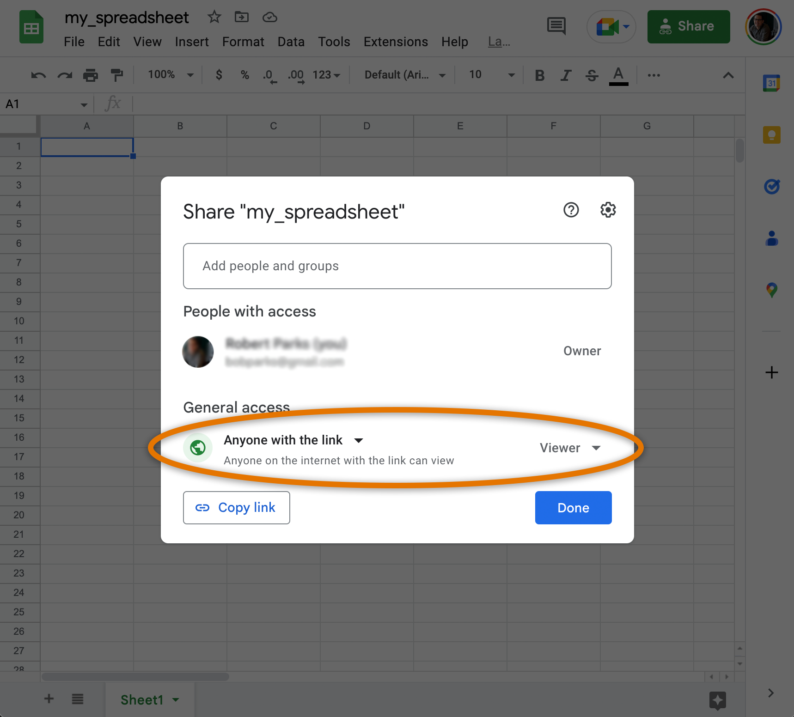Open the text color picker
794x717 pixels.
click(x=618, y=76)
